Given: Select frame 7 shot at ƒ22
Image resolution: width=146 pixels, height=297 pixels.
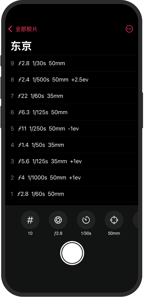Looking at the screenshot, I should click(x=74, y=96).
